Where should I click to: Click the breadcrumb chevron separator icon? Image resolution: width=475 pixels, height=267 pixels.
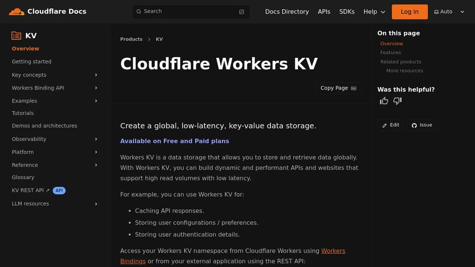[x=149, y=39]
